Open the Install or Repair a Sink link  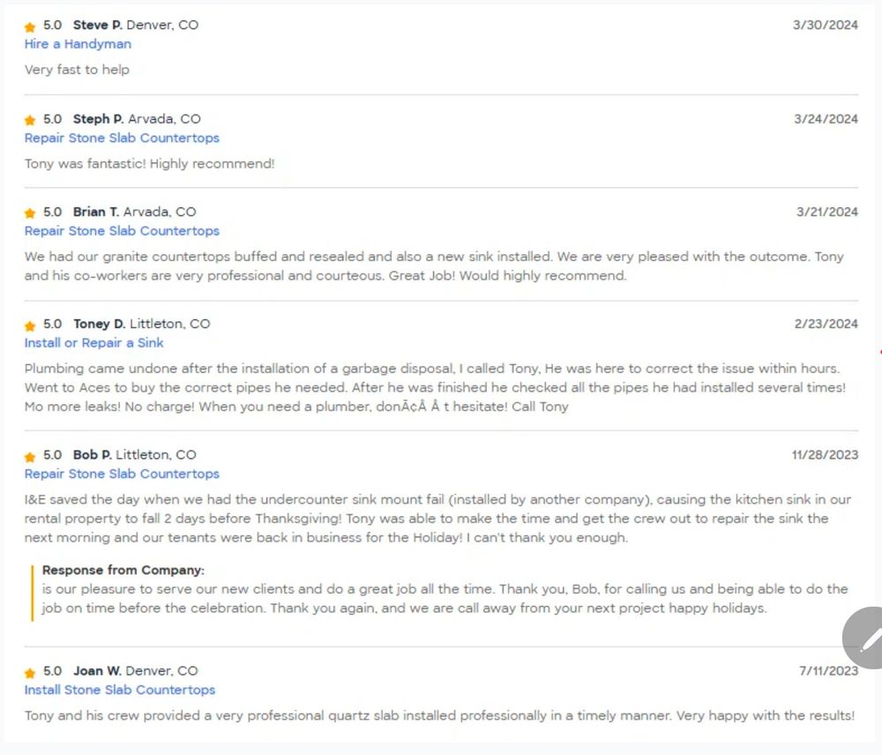(x=93, y=343)
